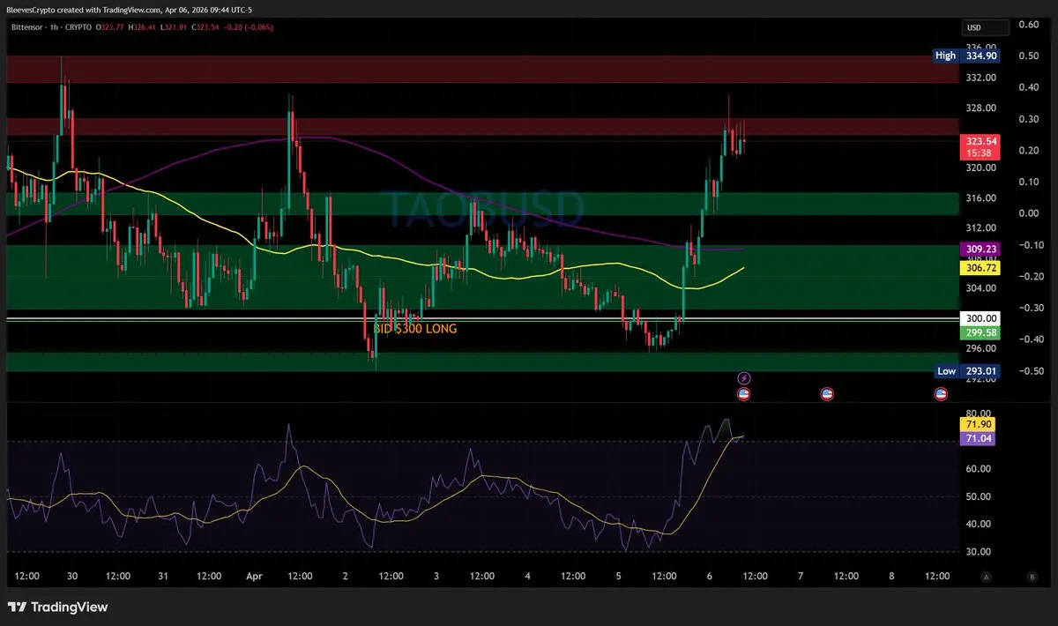Click the 296.00 price axis tick

tap(981, 348)
